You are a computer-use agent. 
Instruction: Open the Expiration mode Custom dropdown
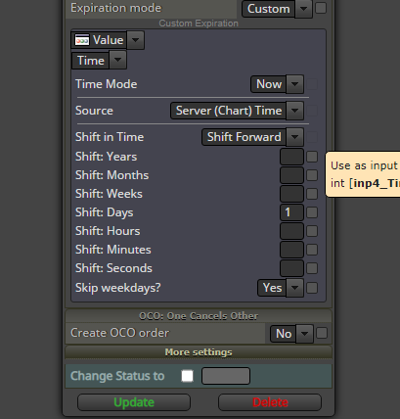pyautogui.click(x=277, y=9)
